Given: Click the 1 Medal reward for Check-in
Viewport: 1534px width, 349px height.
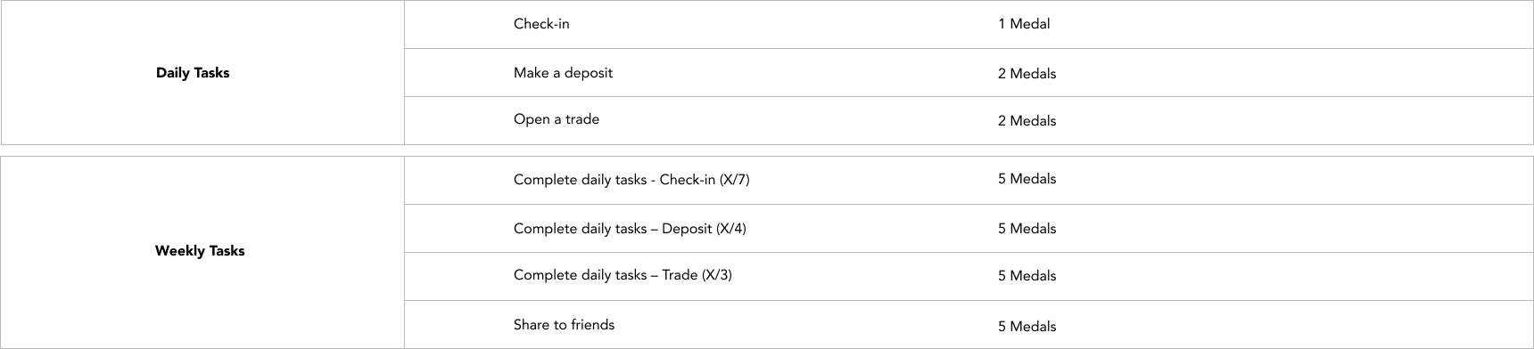Looking at the screenshot, I should [1024, 24].
